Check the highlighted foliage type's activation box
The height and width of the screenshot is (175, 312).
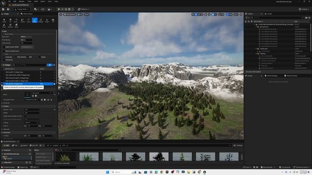coord(2,84)
